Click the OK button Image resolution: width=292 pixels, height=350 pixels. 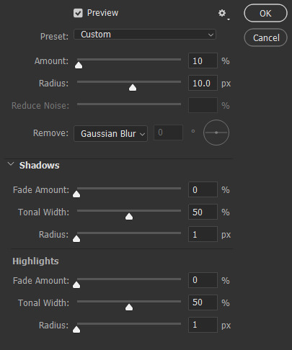(x=265, y=13)
